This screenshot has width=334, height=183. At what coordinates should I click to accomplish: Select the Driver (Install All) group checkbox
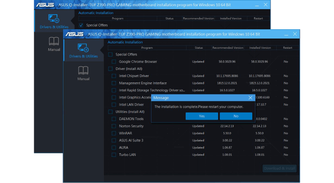pos(110,69)
